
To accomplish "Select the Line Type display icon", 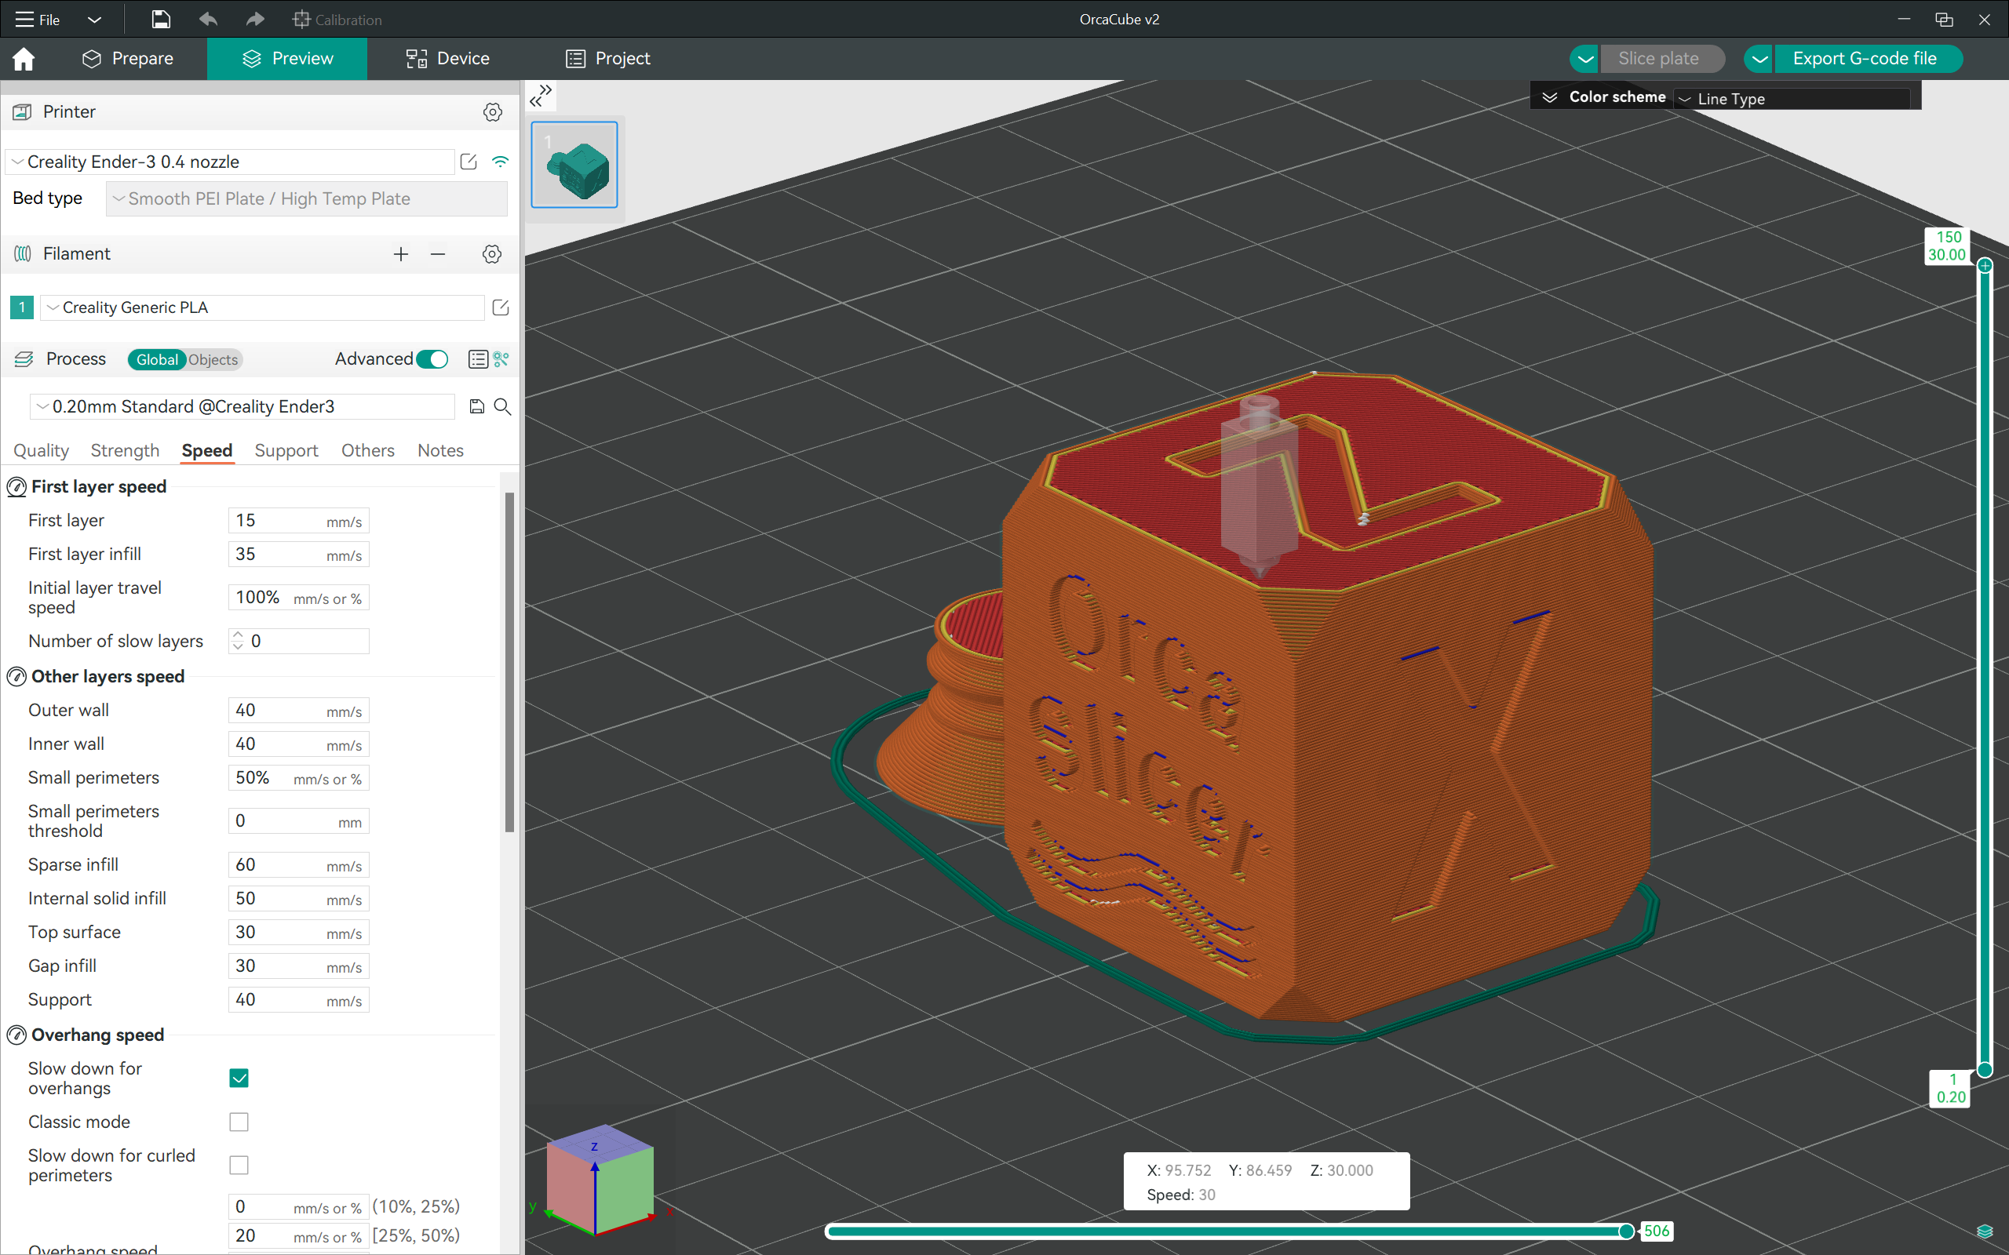I will tap(1682, 97).
